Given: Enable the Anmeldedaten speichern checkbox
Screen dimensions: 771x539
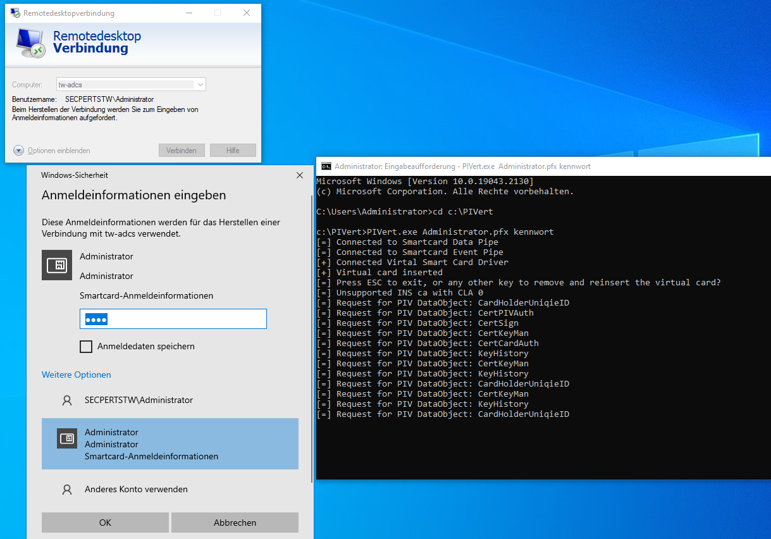Looking at the screenshot, I should pyautogui.click(x=85, y=347).
